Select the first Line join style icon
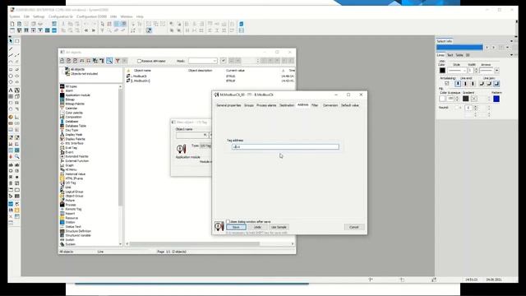The image size is (526, 296). (482, 84)
